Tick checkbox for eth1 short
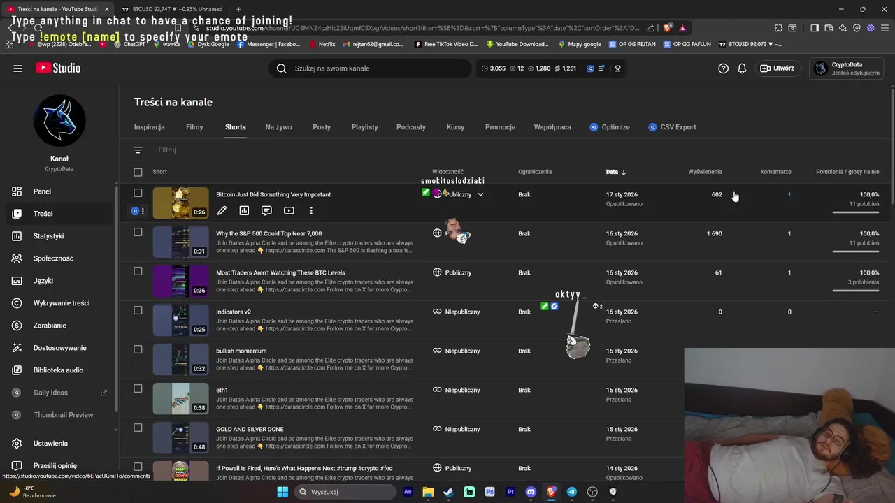The image size is (895, 503). (138, 388)
